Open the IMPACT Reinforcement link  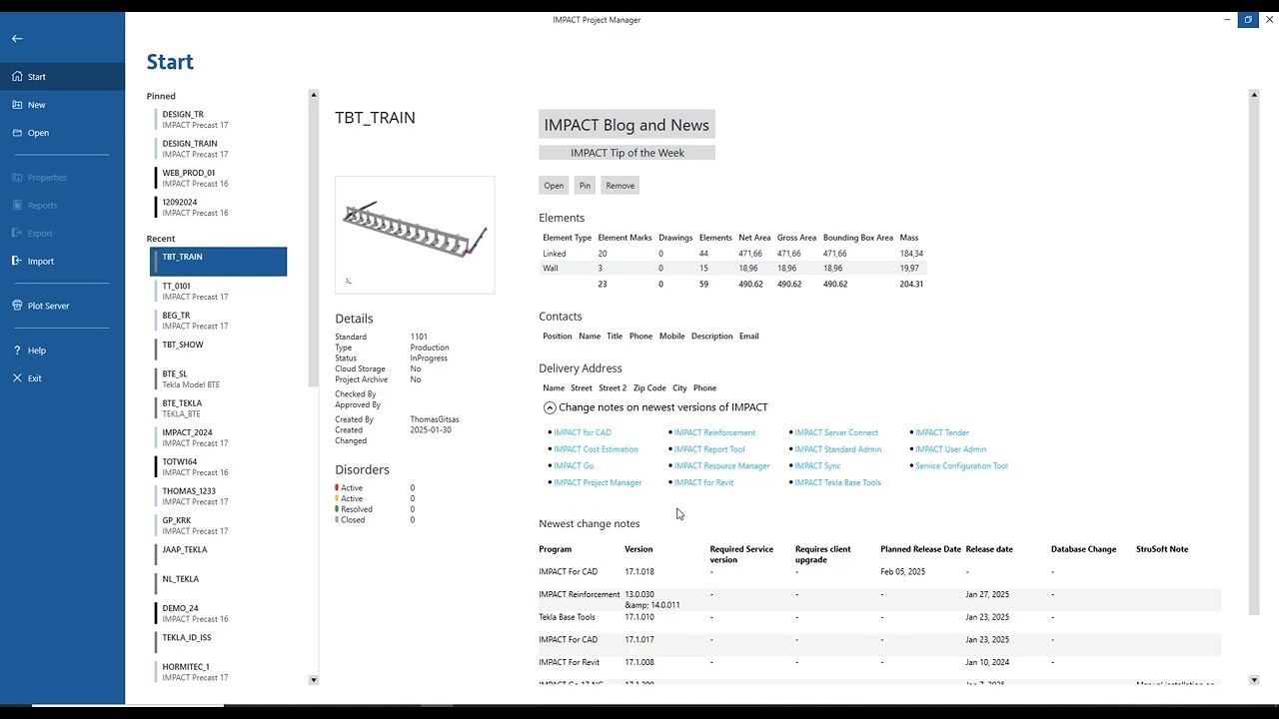coord(714,432)
